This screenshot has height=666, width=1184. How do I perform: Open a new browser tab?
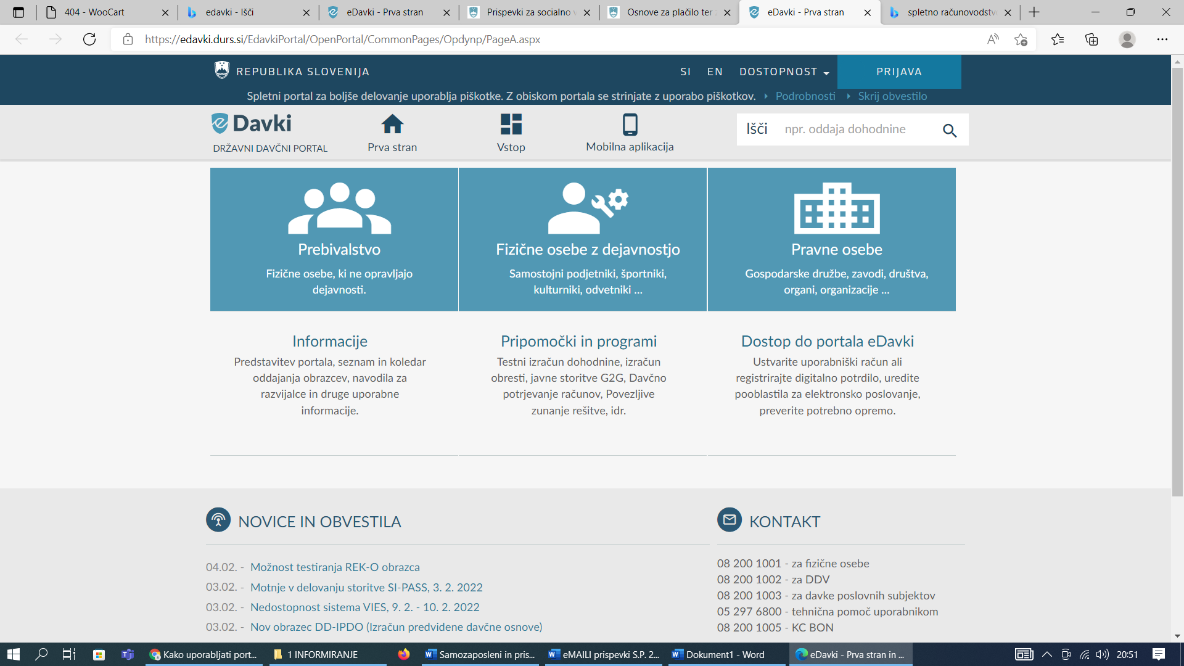[x=1034, y=12]
